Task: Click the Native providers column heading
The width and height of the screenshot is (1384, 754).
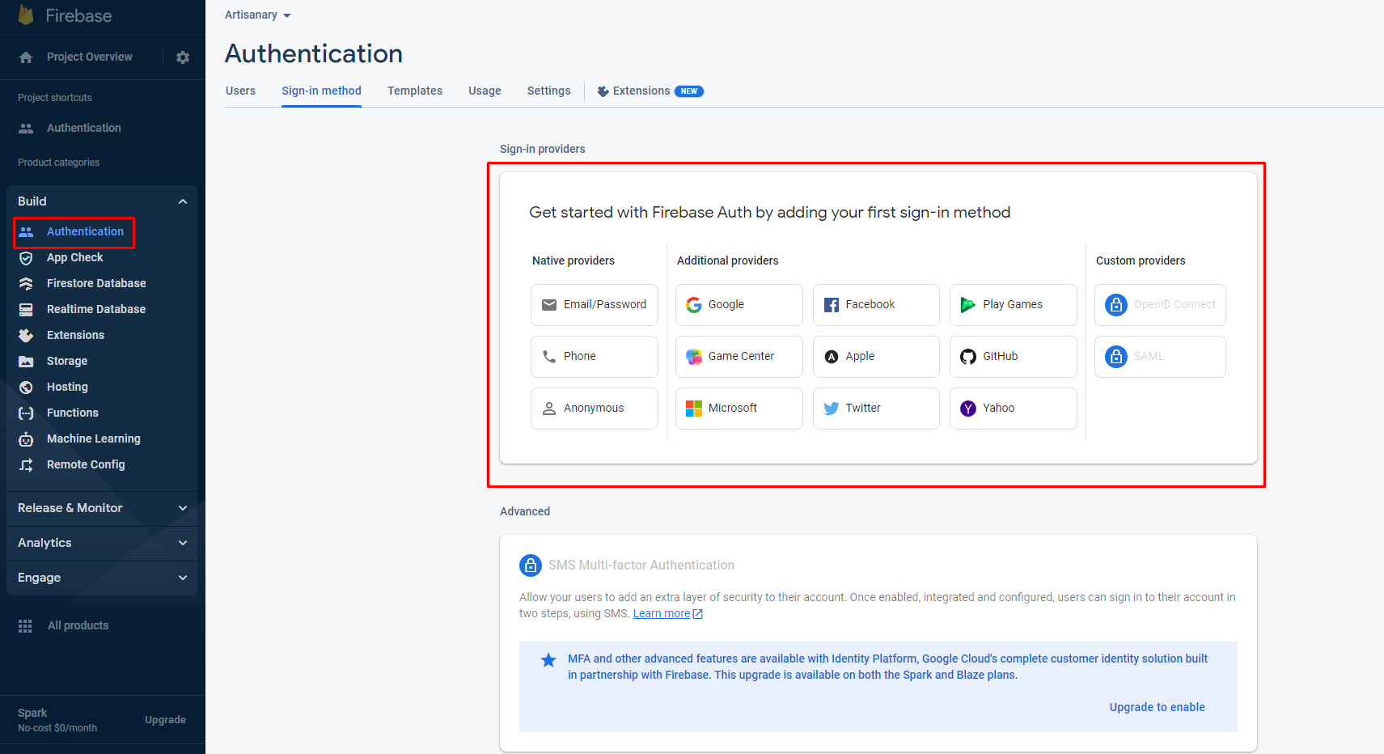Action: click(x=573, y=261)
